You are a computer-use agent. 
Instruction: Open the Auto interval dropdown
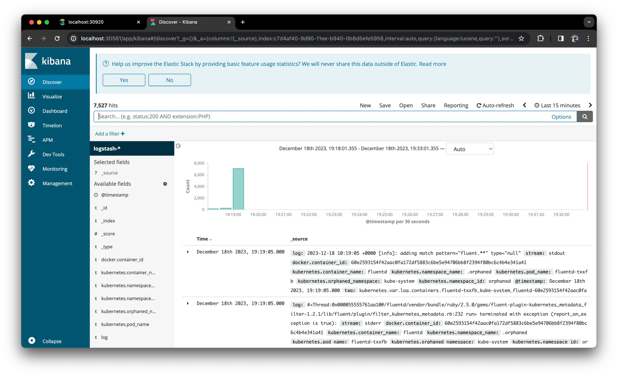click(470, 149)
